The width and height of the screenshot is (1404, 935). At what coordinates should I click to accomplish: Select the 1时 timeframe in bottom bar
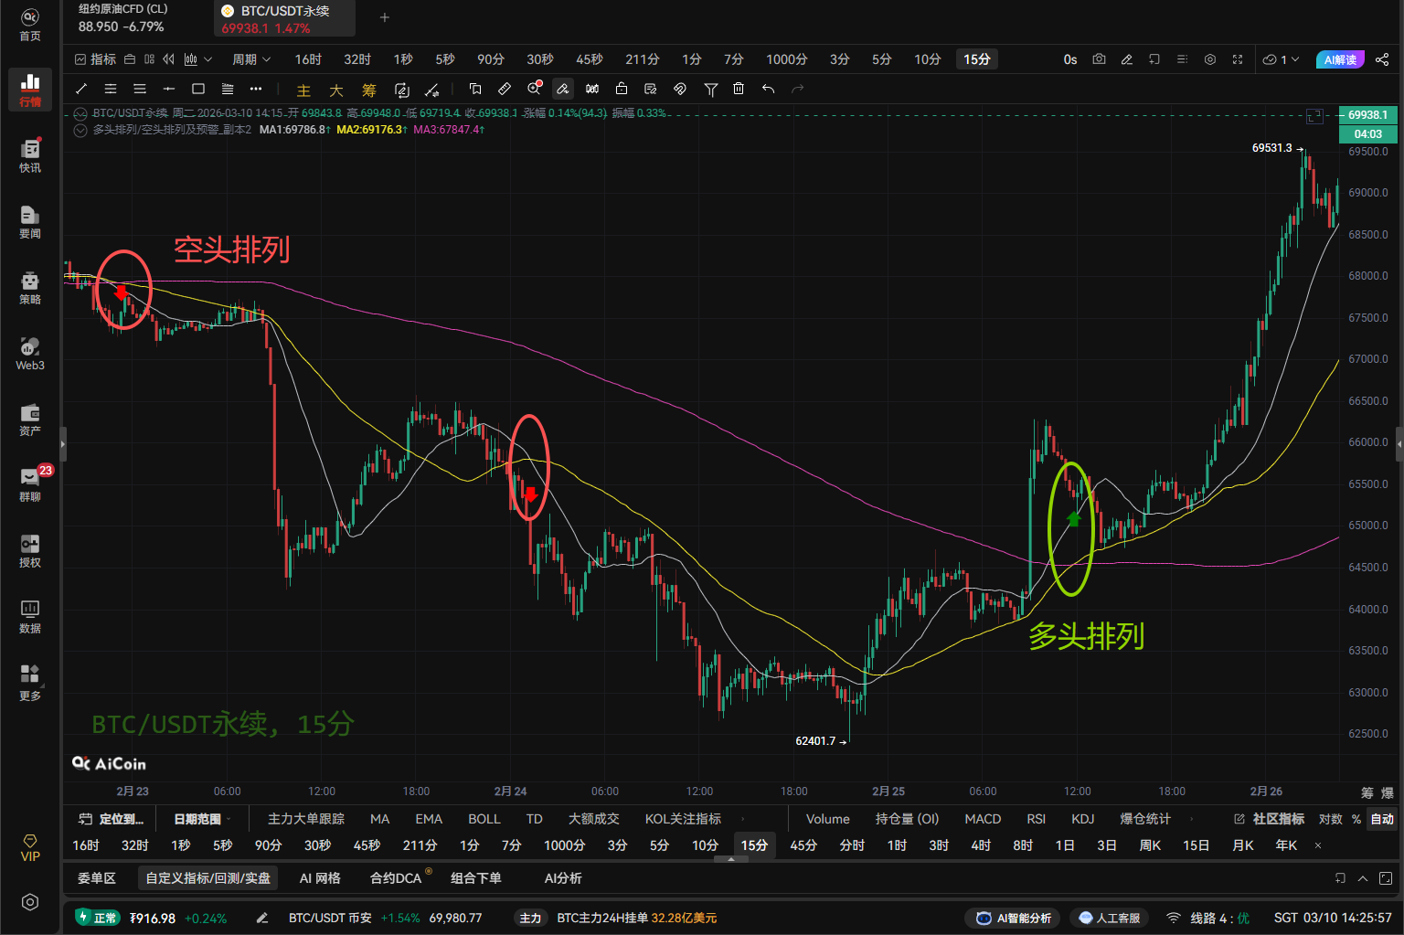(x=897, y=845)
